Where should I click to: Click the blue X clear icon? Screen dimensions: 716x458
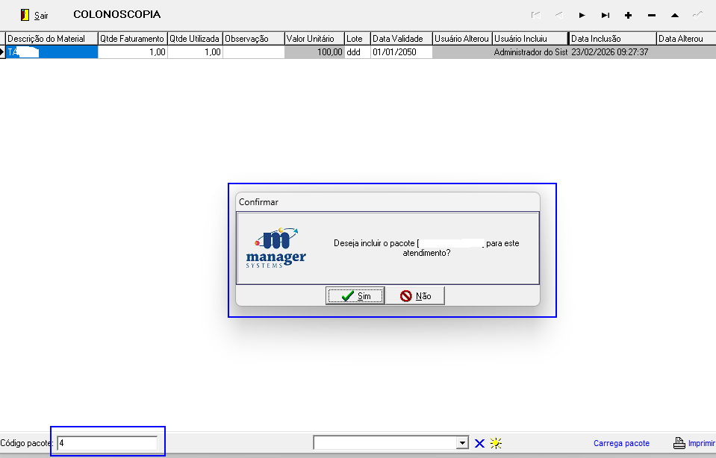tap(480, 443)
